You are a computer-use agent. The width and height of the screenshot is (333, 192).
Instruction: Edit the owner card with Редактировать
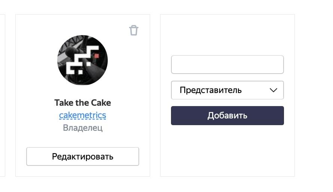coord(83,157)
